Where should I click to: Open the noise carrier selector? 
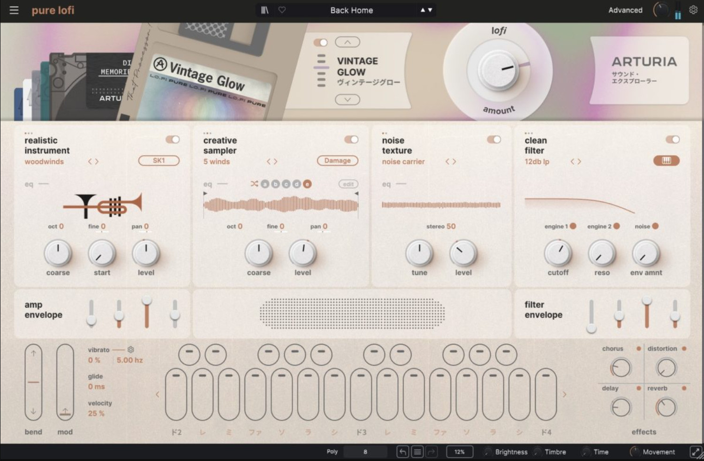pyautogui.click(x=403, y=161)
